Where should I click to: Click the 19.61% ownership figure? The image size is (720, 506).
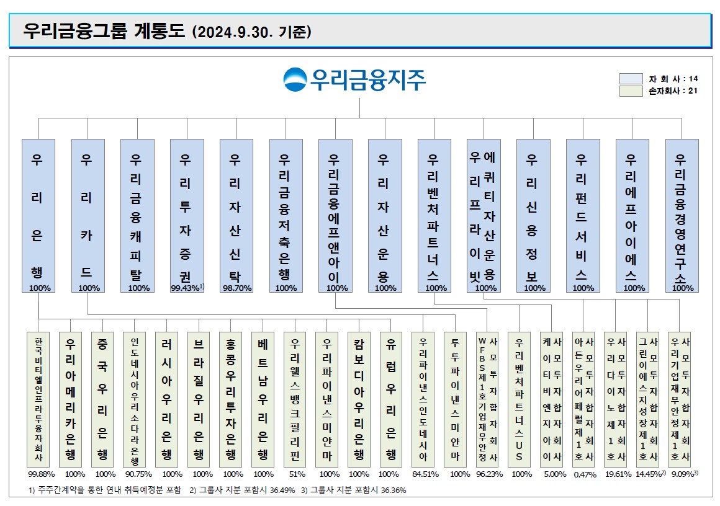pyautogui.click(x=618, y=474)
